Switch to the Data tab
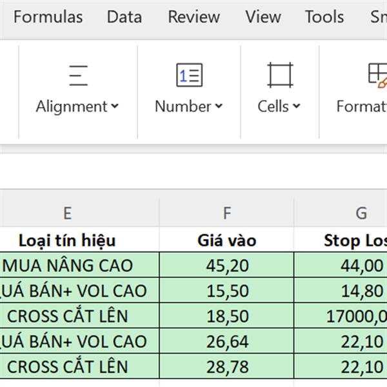The height and width of the screenshot is (387, 387). pos(124,17)
